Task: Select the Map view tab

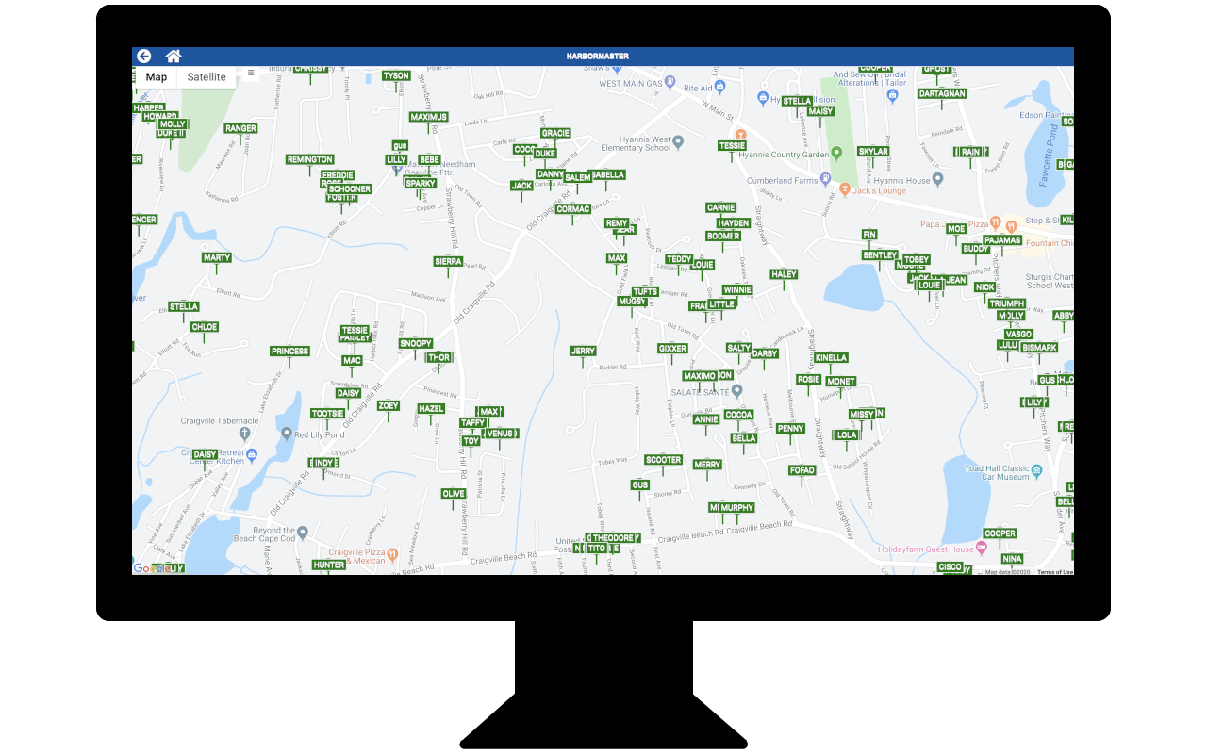Action: click(157, 77)
